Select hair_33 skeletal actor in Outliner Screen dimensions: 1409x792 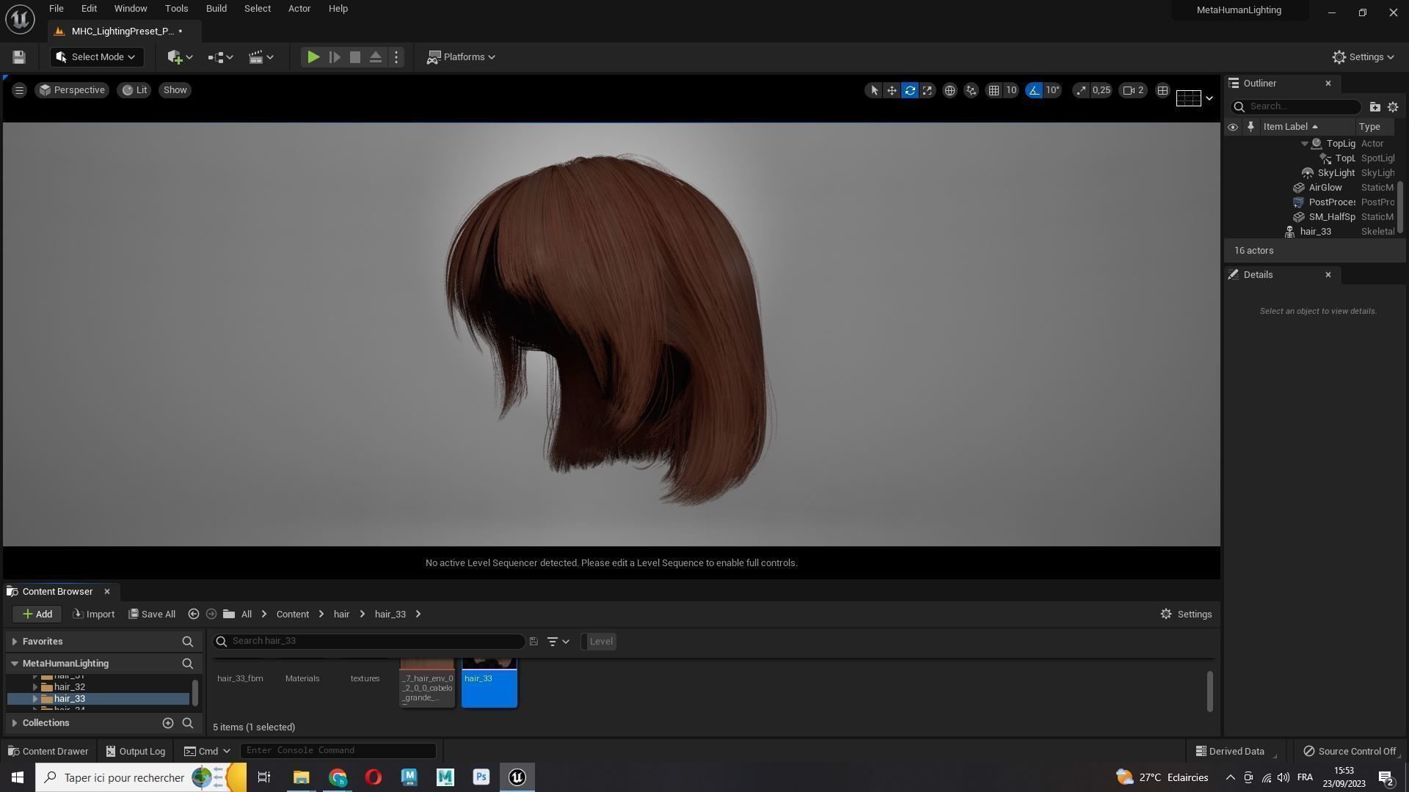[x=1314, y=232]
